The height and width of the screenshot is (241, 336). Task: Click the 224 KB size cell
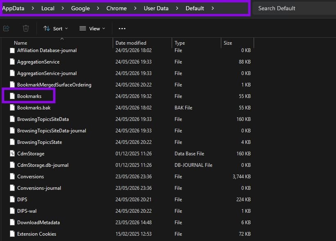coord(243,200)
